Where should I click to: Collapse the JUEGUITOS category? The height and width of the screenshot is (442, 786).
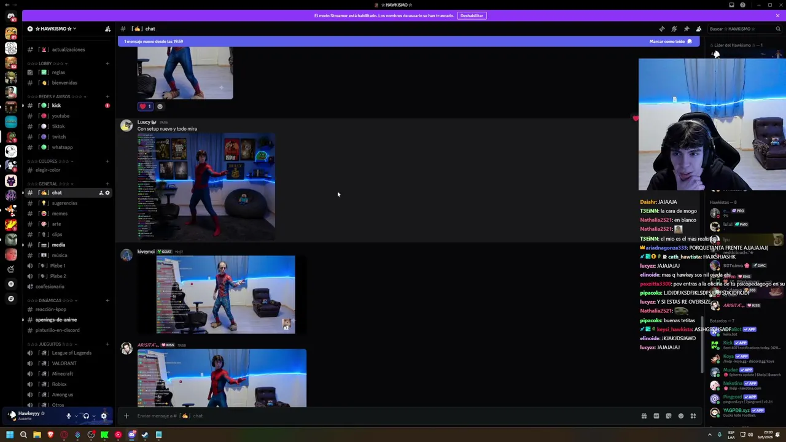coord(52,344)
